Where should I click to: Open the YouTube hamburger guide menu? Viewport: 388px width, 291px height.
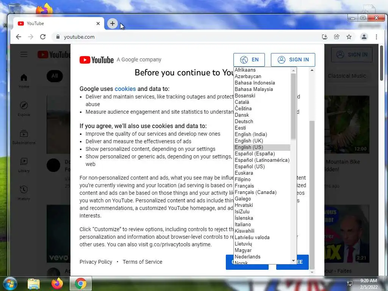[x=24, y=55]
